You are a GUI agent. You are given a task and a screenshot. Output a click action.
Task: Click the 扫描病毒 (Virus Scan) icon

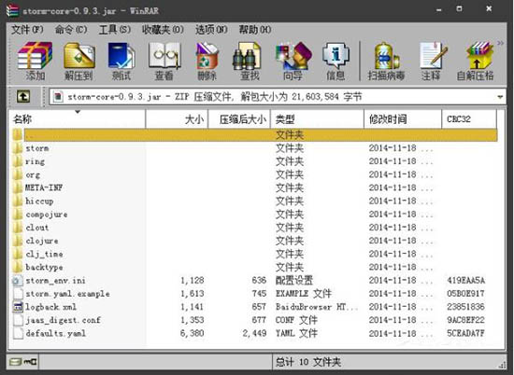tap(386, 62)
